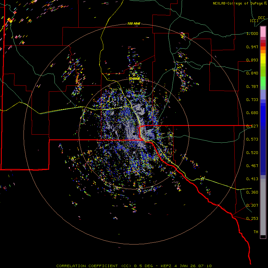Click the 1.000 legend value

tap(252, 33)
